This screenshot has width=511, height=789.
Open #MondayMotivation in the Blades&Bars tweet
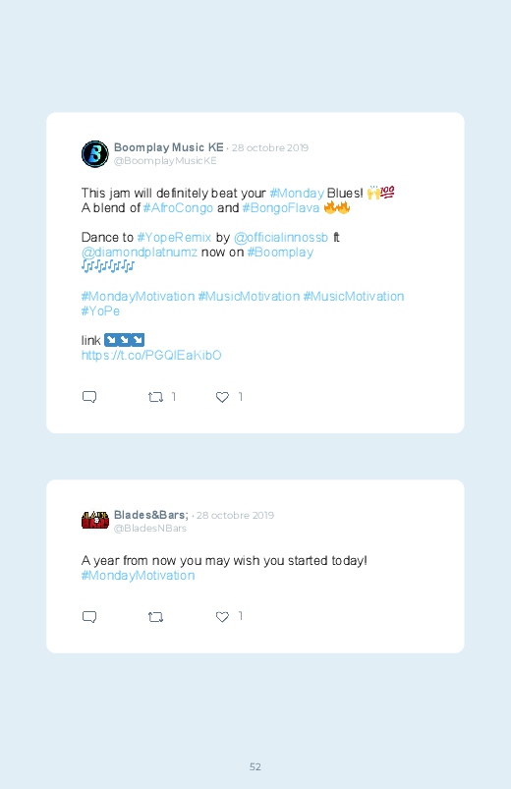(x=138, y=575)
